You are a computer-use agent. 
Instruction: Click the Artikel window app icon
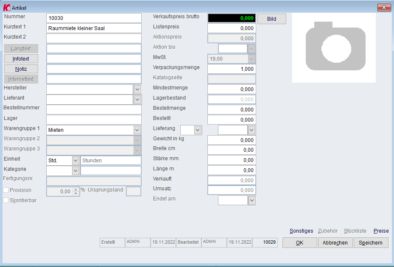(7, 8)
